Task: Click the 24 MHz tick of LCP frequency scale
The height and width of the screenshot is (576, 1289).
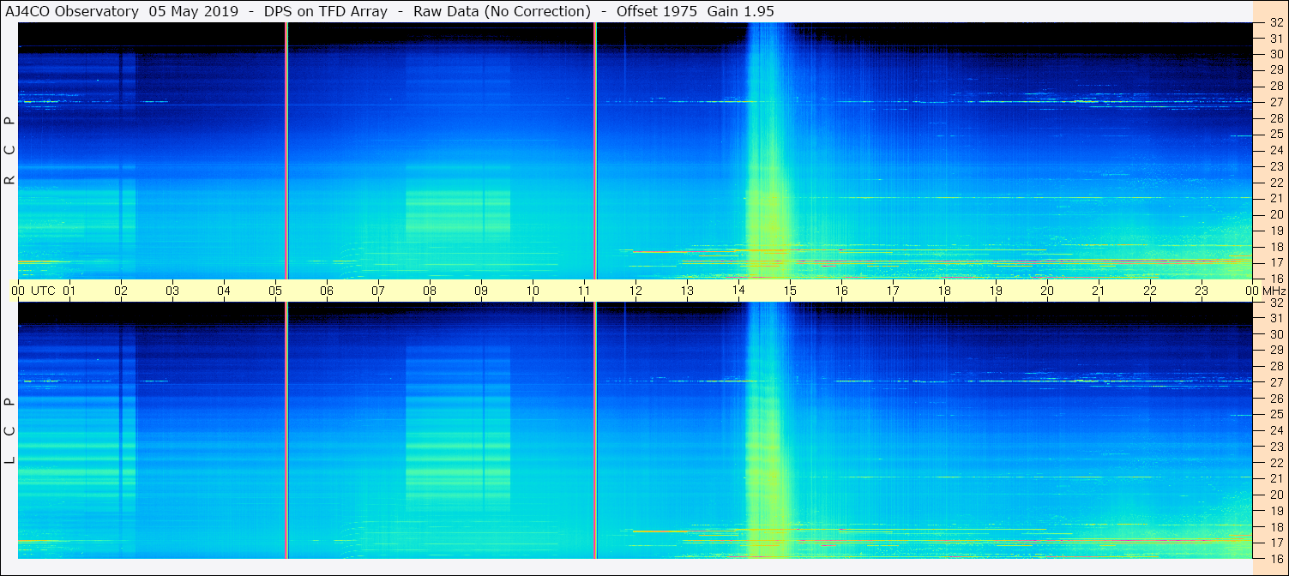Action: [1275, 430]
